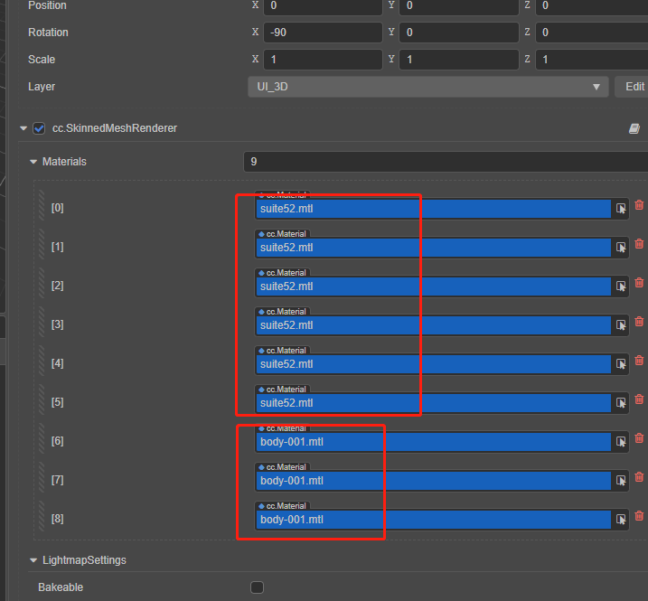Click the cc.Material type tag on slot [7]

click(x=282, y=467)
